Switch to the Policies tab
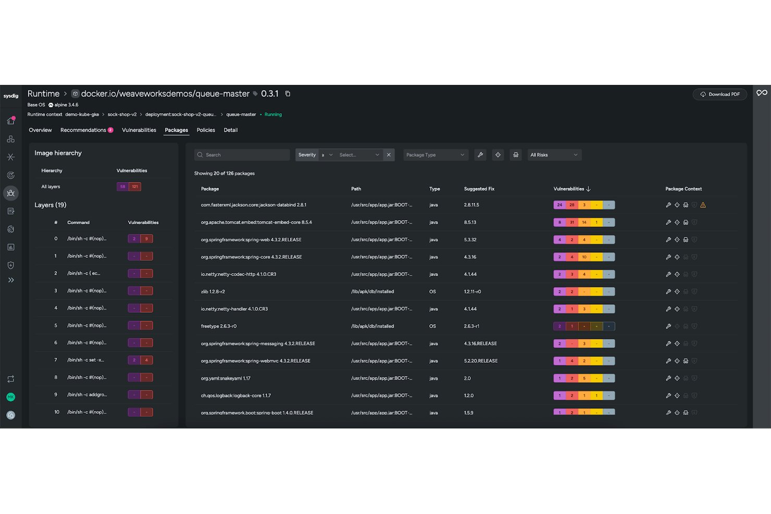771x514 pixels. [206, 130]
